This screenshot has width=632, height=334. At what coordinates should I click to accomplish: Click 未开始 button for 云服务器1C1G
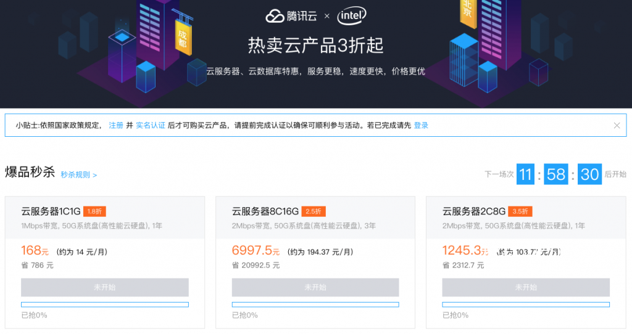[x=105, y=287]
